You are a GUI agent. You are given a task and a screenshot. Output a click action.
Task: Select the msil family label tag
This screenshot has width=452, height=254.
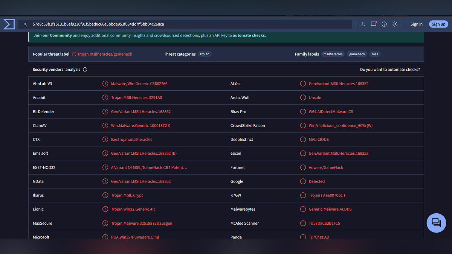coord(375,54)
